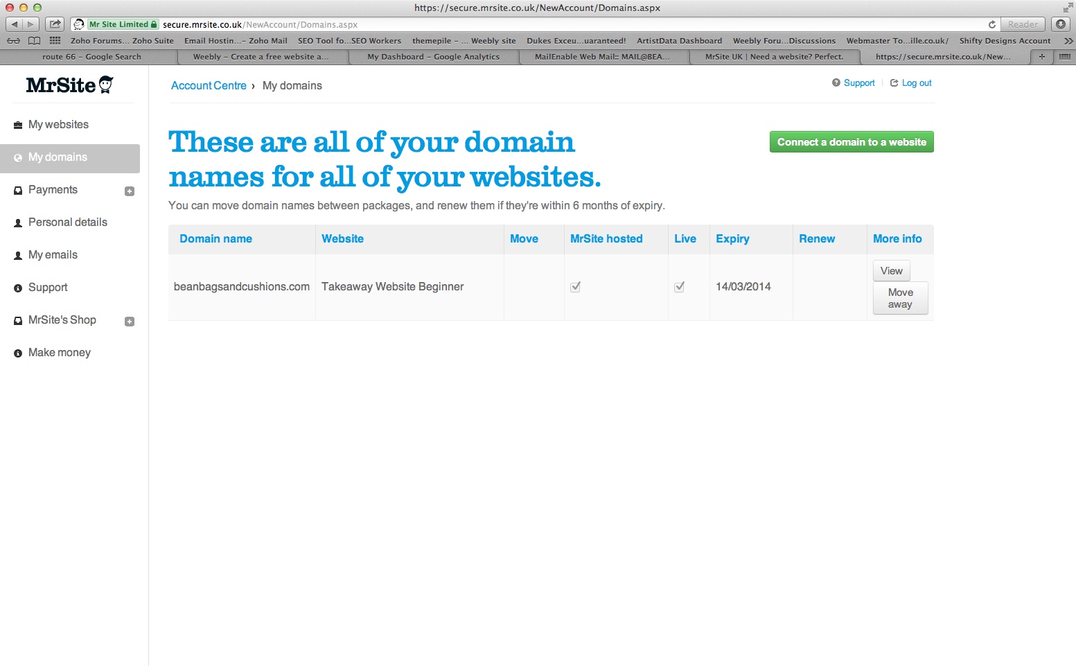Reload the page using refresh icon
The image size is (1076, 666).
[992, 24]
